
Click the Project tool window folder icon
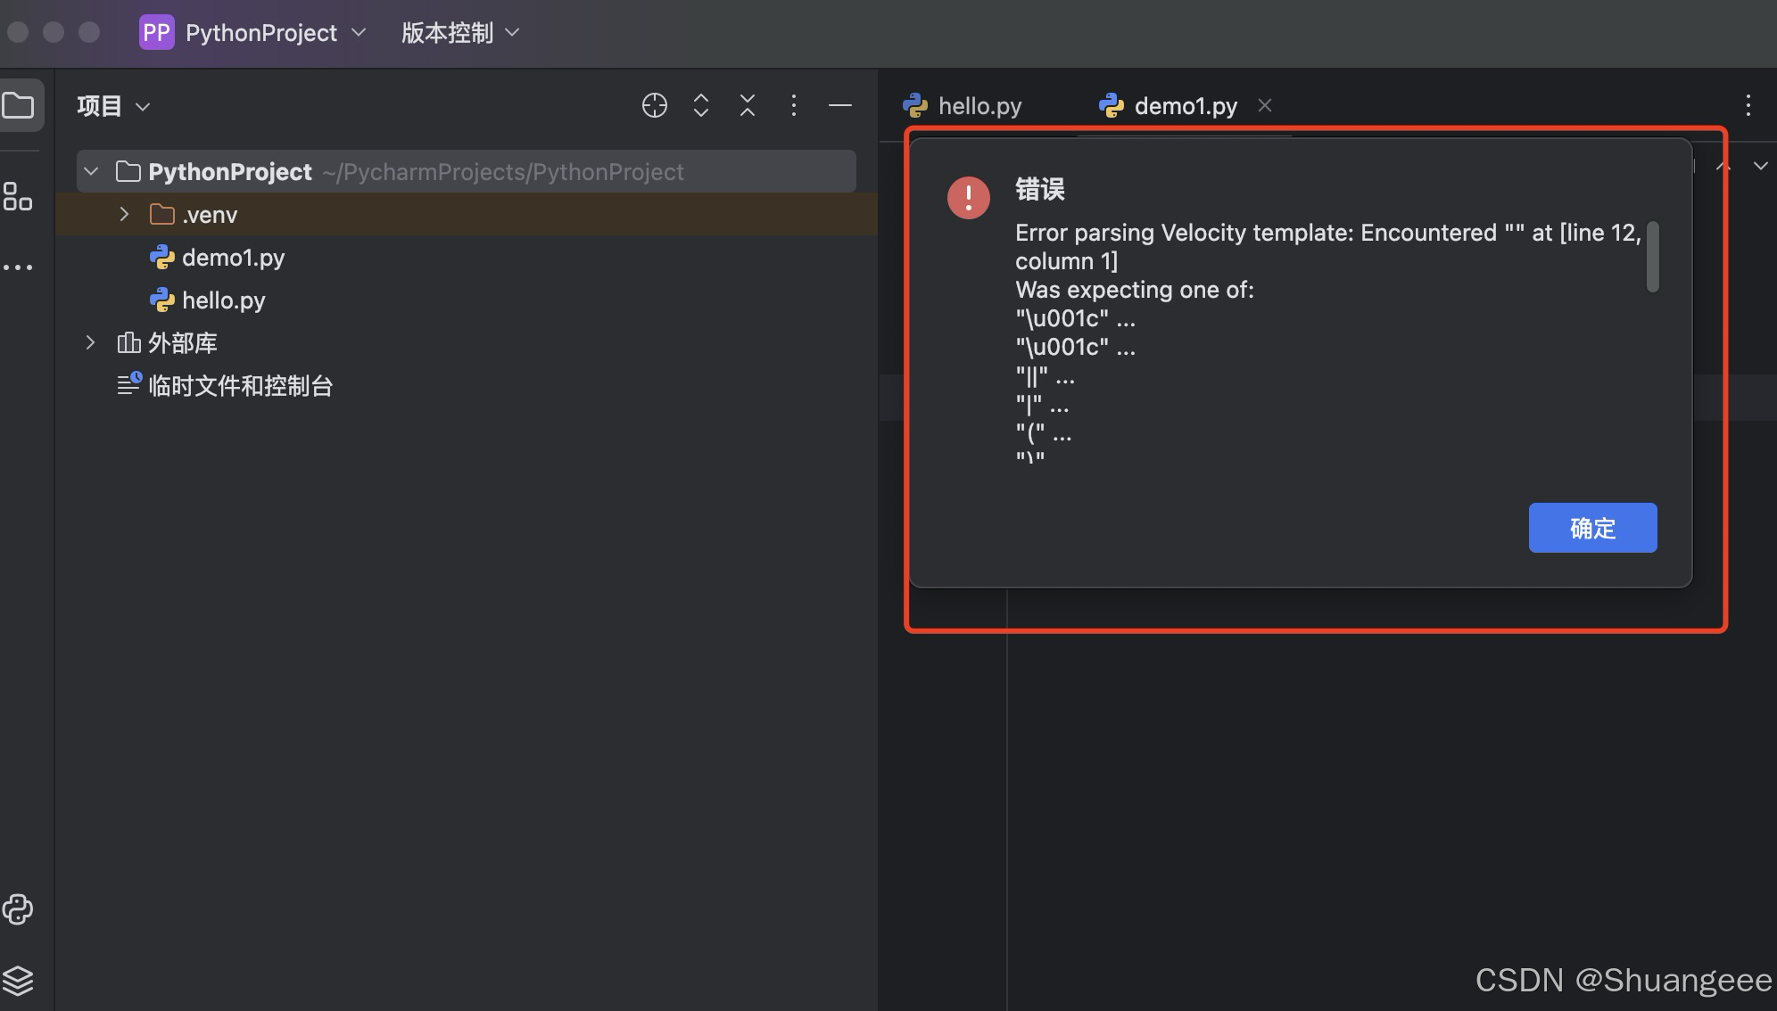[x=19, y=106]
